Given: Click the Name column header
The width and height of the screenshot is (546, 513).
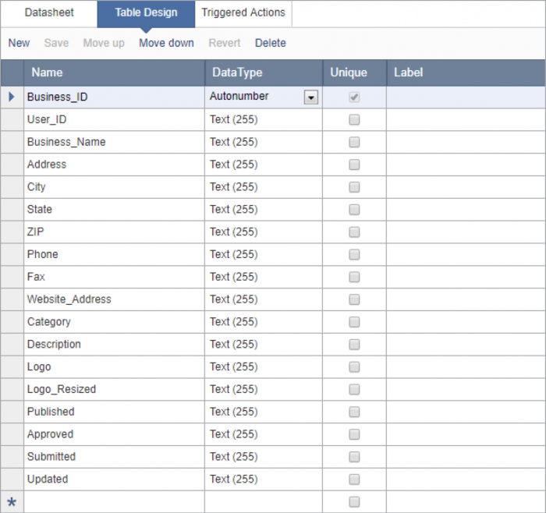Looking at the screenshot, I should pos(114,73).
